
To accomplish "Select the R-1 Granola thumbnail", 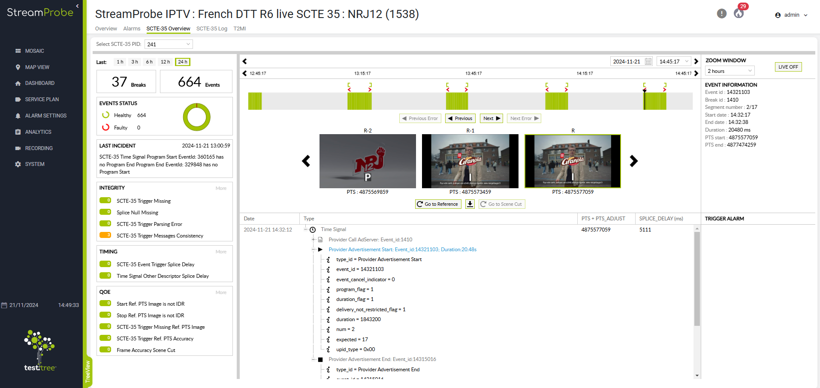I will (470, 161).
